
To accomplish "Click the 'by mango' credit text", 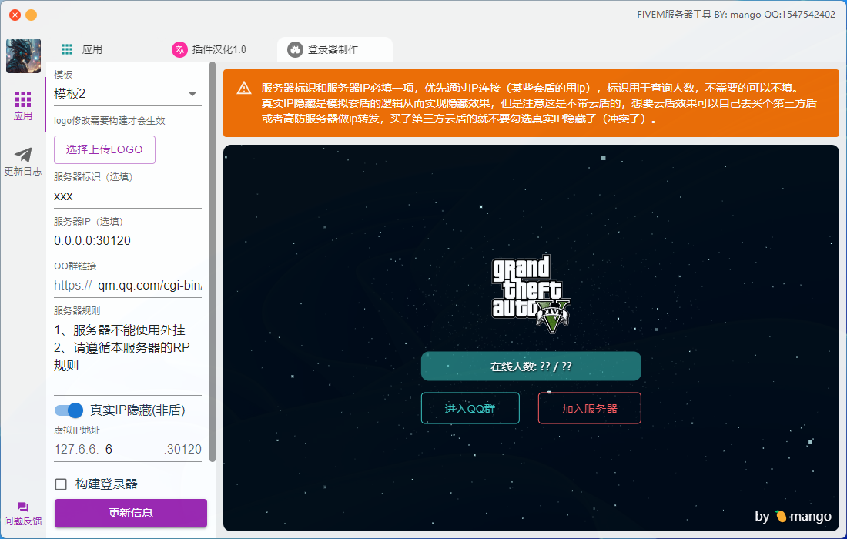I will (793, 517).
